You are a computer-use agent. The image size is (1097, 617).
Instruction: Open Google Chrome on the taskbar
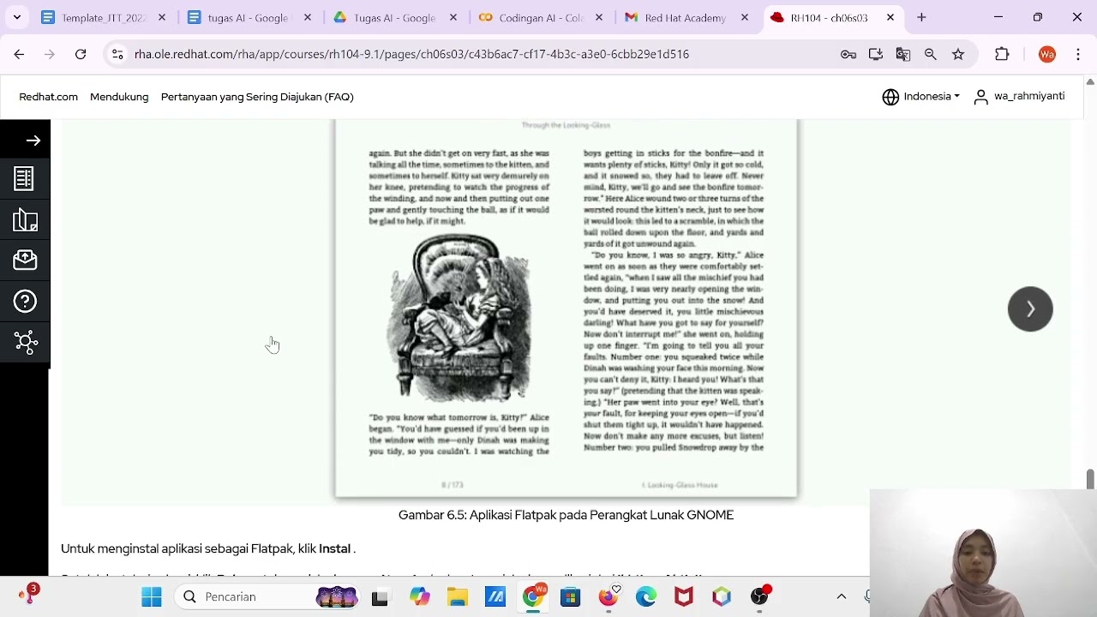[533, 596]
